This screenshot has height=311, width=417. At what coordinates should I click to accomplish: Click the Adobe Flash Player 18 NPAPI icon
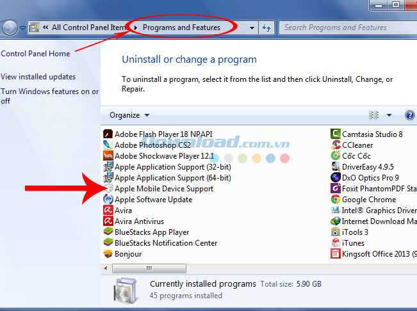pyautogui.click(x=108, y=134)
